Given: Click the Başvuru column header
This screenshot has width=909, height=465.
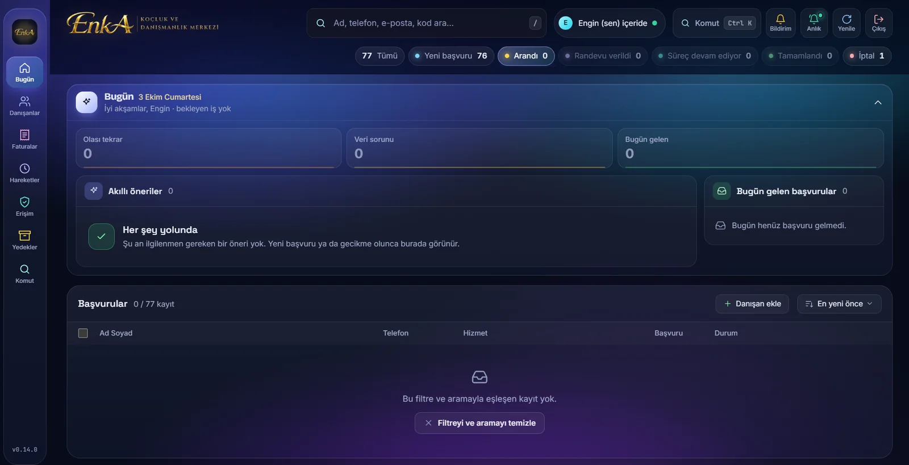Looking at the screenshot, I should tap(668, 333).
